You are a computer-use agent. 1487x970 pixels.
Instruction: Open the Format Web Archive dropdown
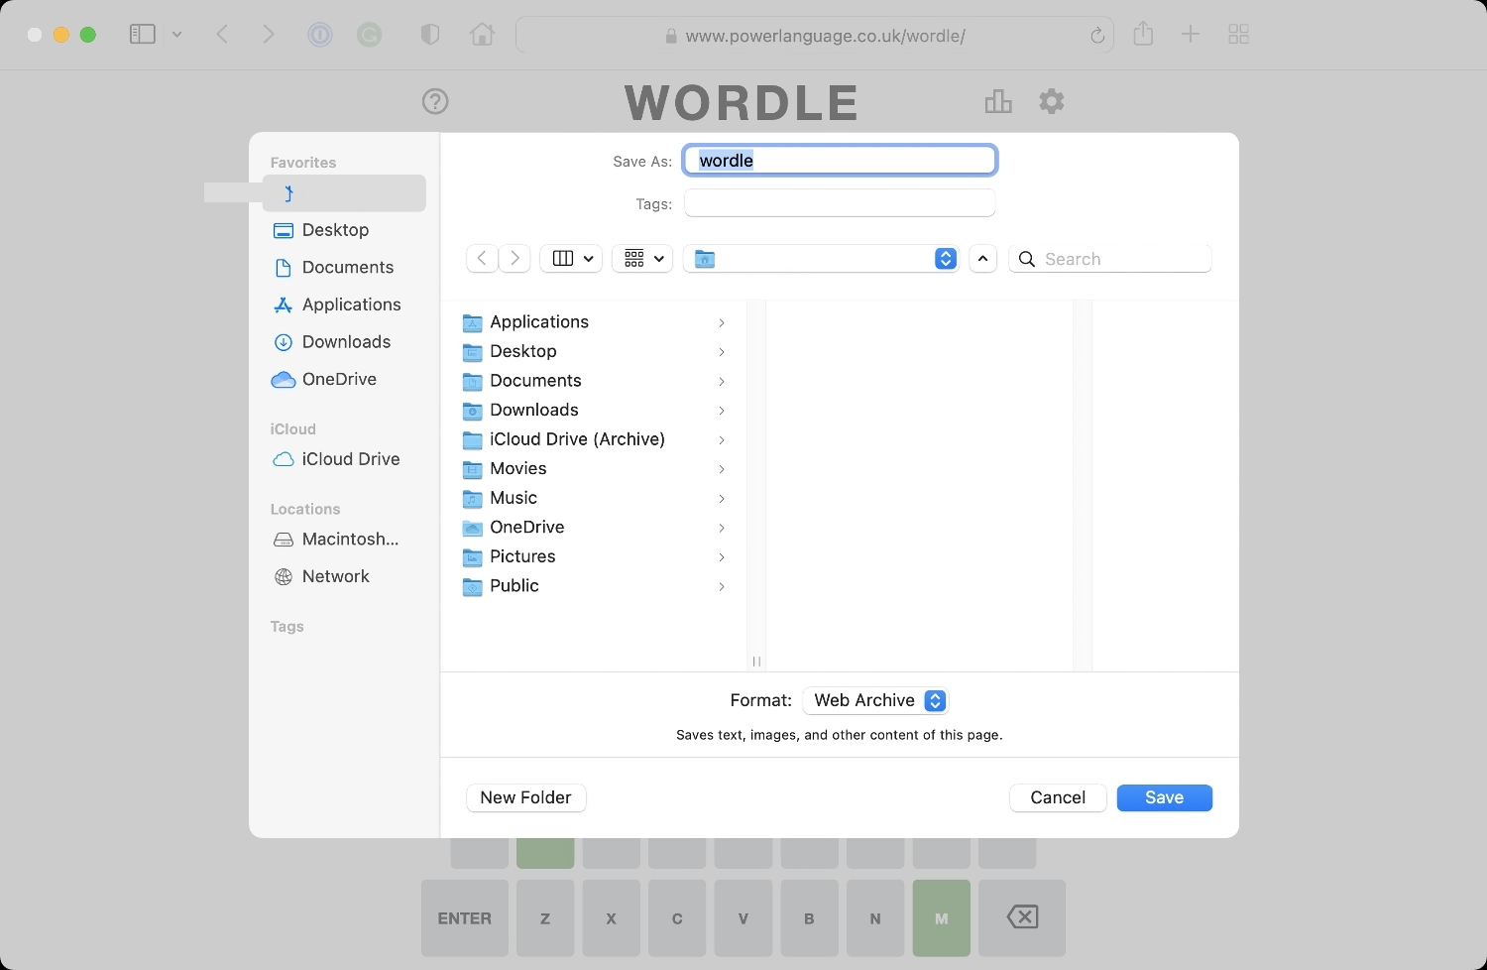click(875, 700)
